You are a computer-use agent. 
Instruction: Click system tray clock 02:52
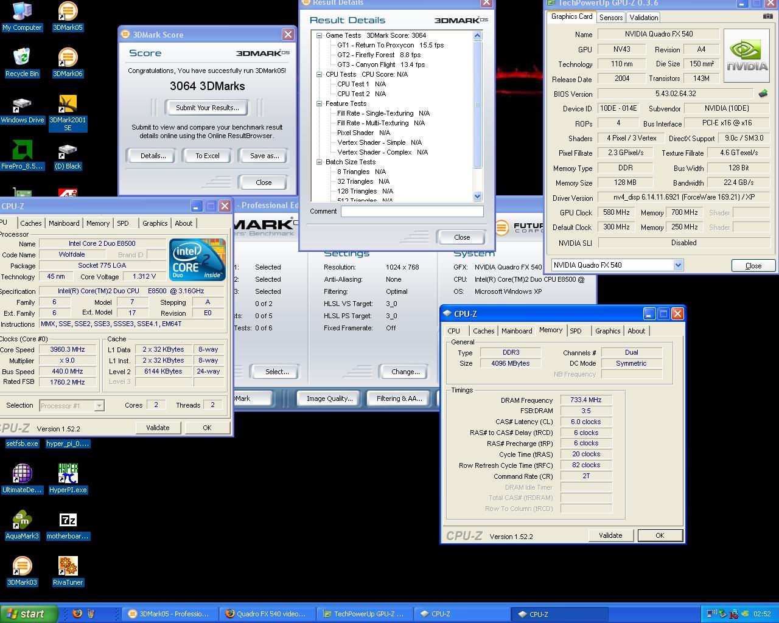coord(761,614)
